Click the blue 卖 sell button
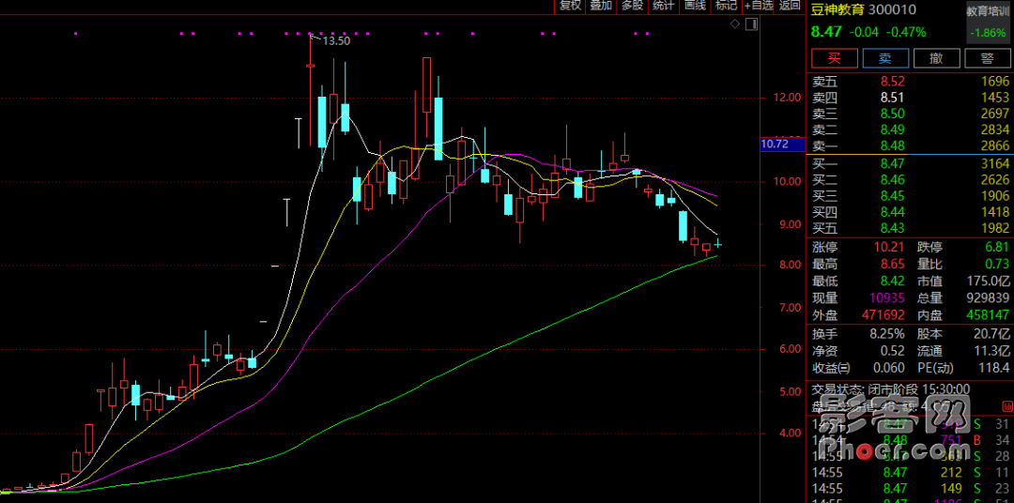This screenshot has height=503, width=1014. click(884, 58)
